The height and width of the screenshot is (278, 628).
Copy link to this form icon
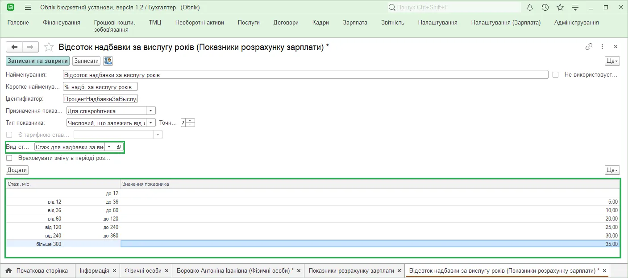point(589,47)
